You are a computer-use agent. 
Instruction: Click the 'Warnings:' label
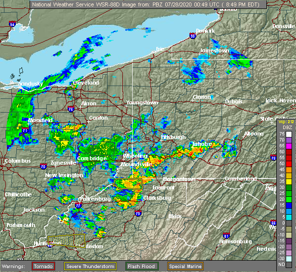click(13, 267)
